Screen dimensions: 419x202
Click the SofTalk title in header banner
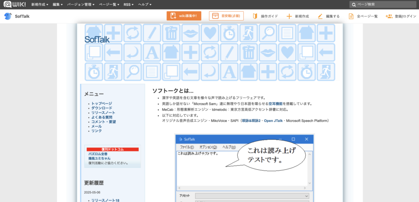click(x=97, y=40)
